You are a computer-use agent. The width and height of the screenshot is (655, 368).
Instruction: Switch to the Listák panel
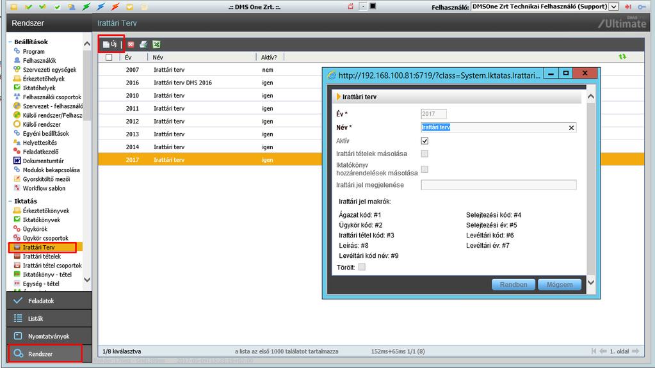(x=49, y=318)
